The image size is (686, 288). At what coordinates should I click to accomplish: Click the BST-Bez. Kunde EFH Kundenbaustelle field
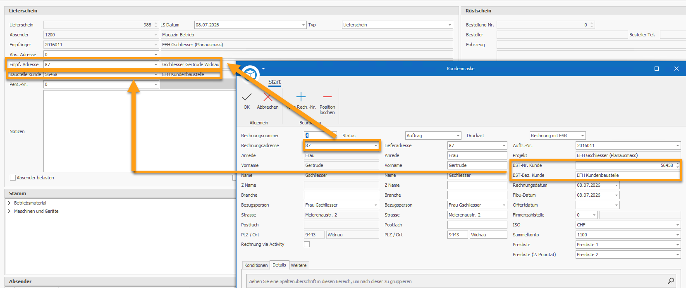[x=628, y=175]
